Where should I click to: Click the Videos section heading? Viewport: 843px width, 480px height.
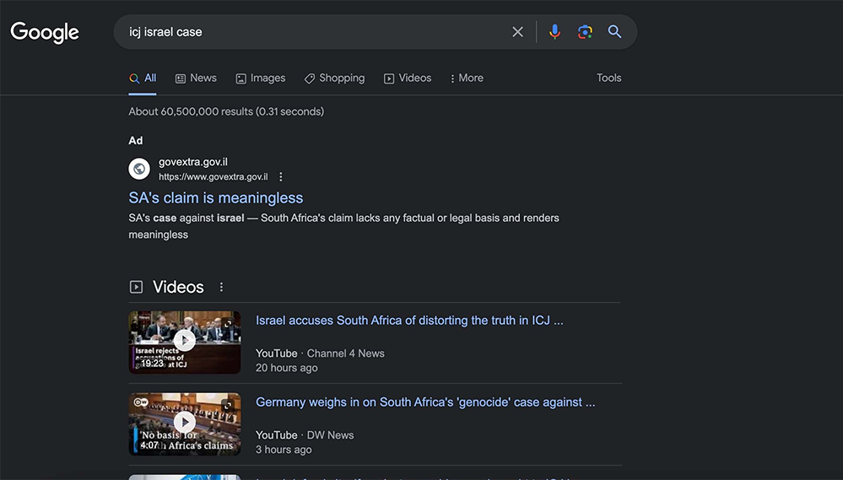click(x=178, y=287)
